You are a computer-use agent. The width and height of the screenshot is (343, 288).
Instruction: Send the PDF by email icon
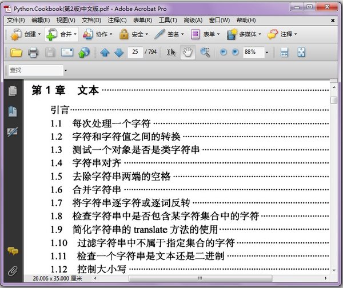coord(67,52)
